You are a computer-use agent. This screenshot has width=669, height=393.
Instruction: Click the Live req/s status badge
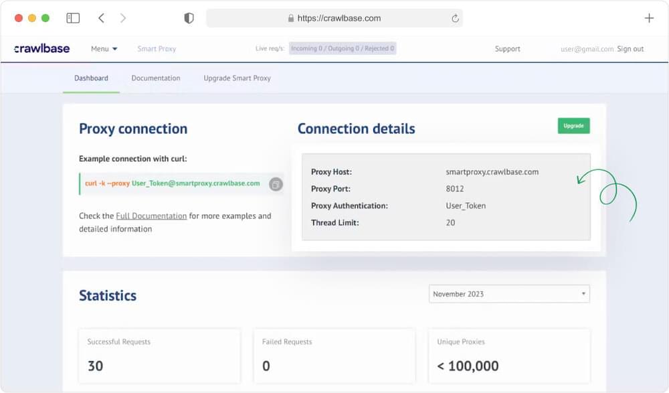343,48
